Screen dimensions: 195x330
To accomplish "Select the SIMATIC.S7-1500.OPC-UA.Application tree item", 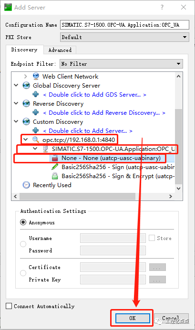I will coord(113,149).
